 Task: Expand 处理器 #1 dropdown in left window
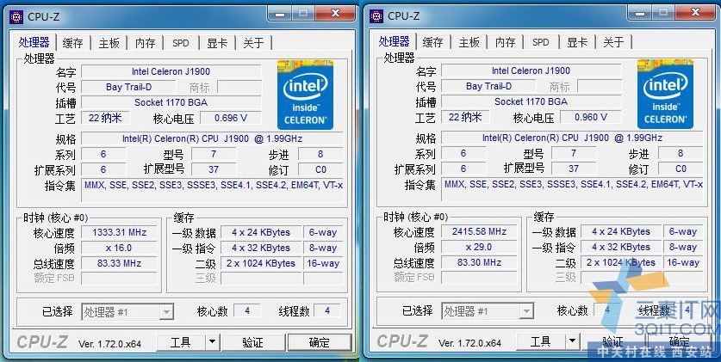pos(166,312)
